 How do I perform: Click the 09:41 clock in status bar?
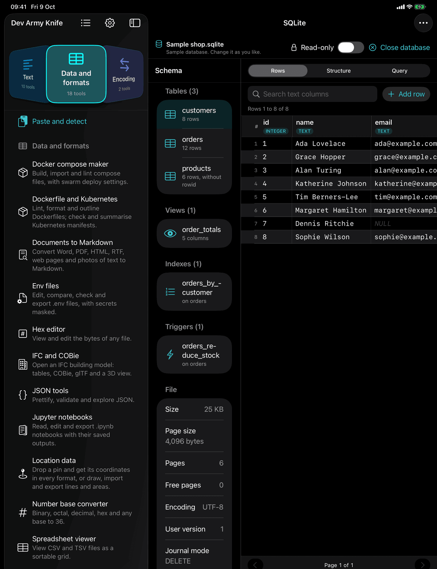click(x=19, y=7)
